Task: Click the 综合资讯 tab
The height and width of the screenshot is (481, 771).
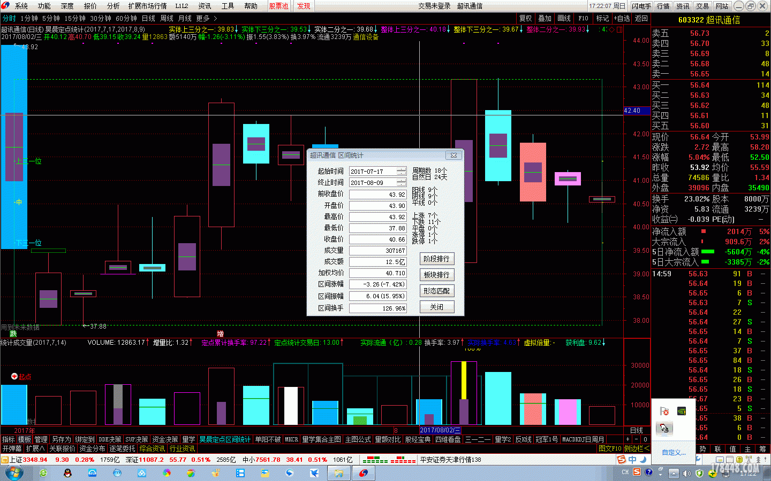Action: point(152,448)
